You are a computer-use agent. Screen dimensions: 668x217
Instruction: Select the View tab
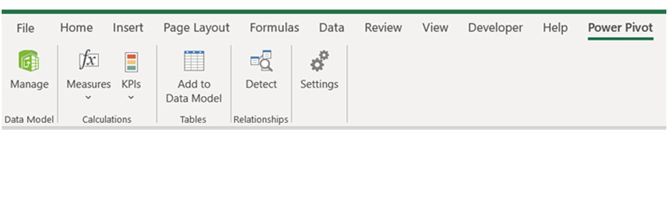tap(435, 28)
